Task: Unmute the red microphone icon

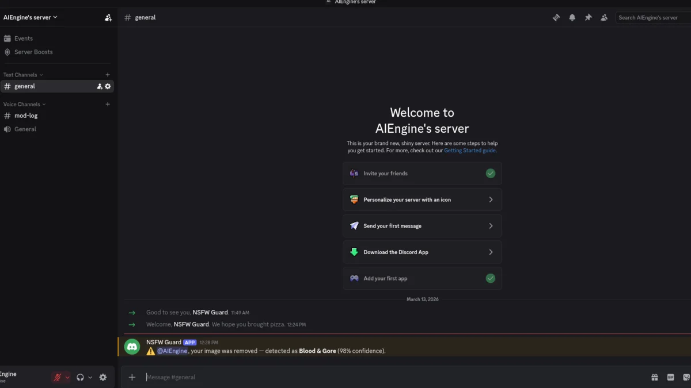Action: (x=57, y=378)
